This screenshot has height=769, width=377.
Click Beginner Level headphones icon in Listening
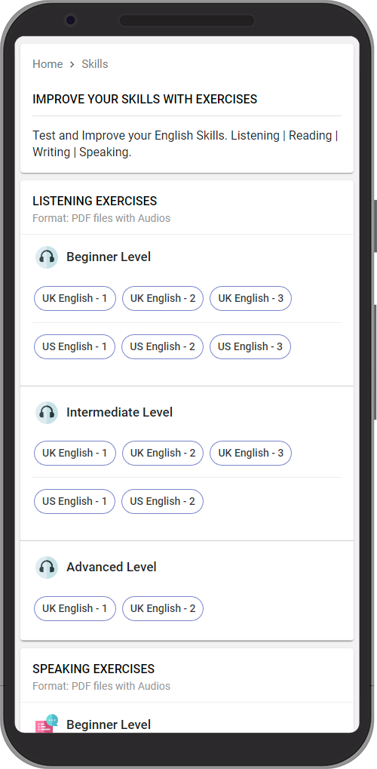click(47, 257)
